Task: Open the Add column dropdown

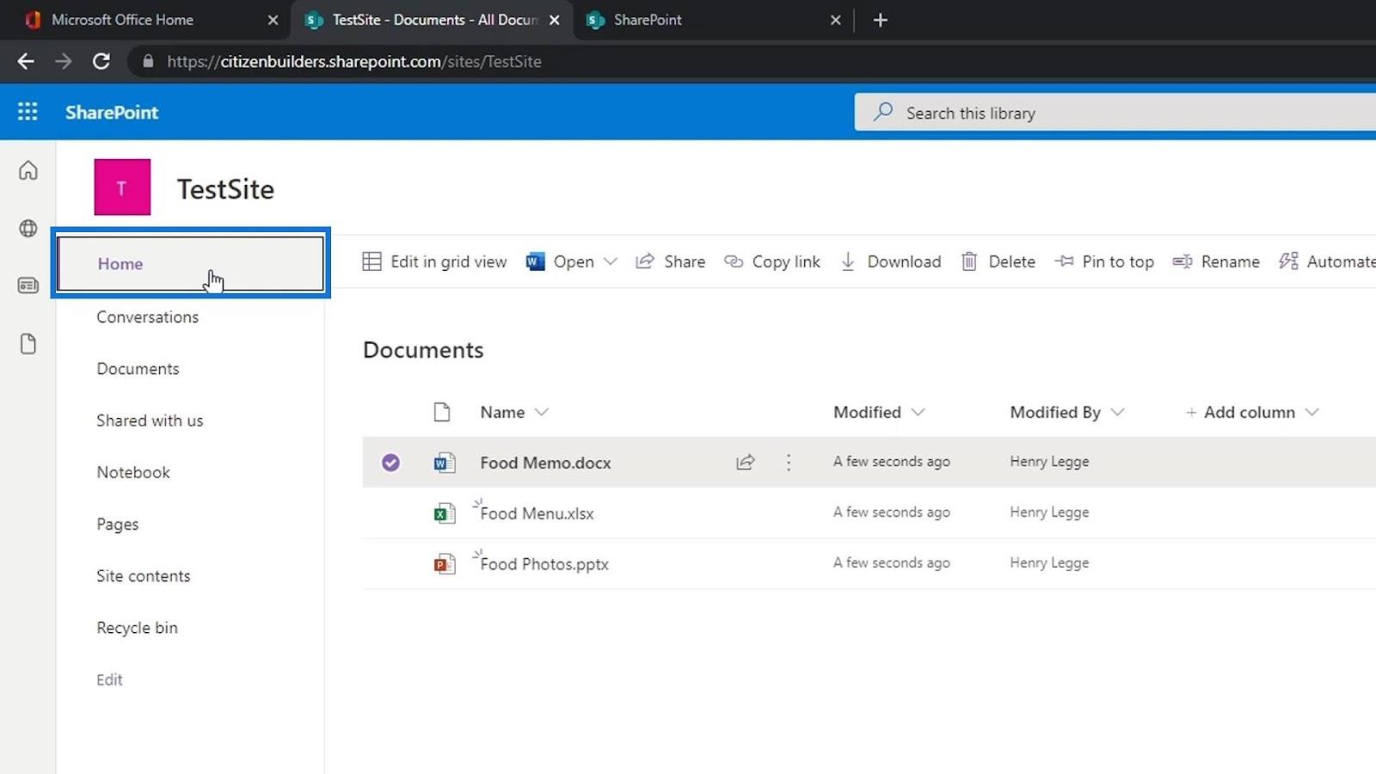Action: (1312, 412)
